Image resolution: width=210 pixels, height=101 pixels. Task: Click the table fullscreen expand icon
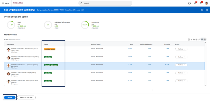tap(199, 39)
